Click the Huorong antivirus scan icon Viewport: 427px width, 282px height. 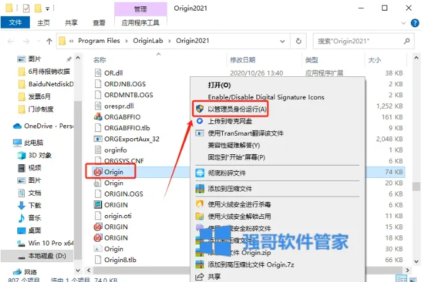coord(200,205)
